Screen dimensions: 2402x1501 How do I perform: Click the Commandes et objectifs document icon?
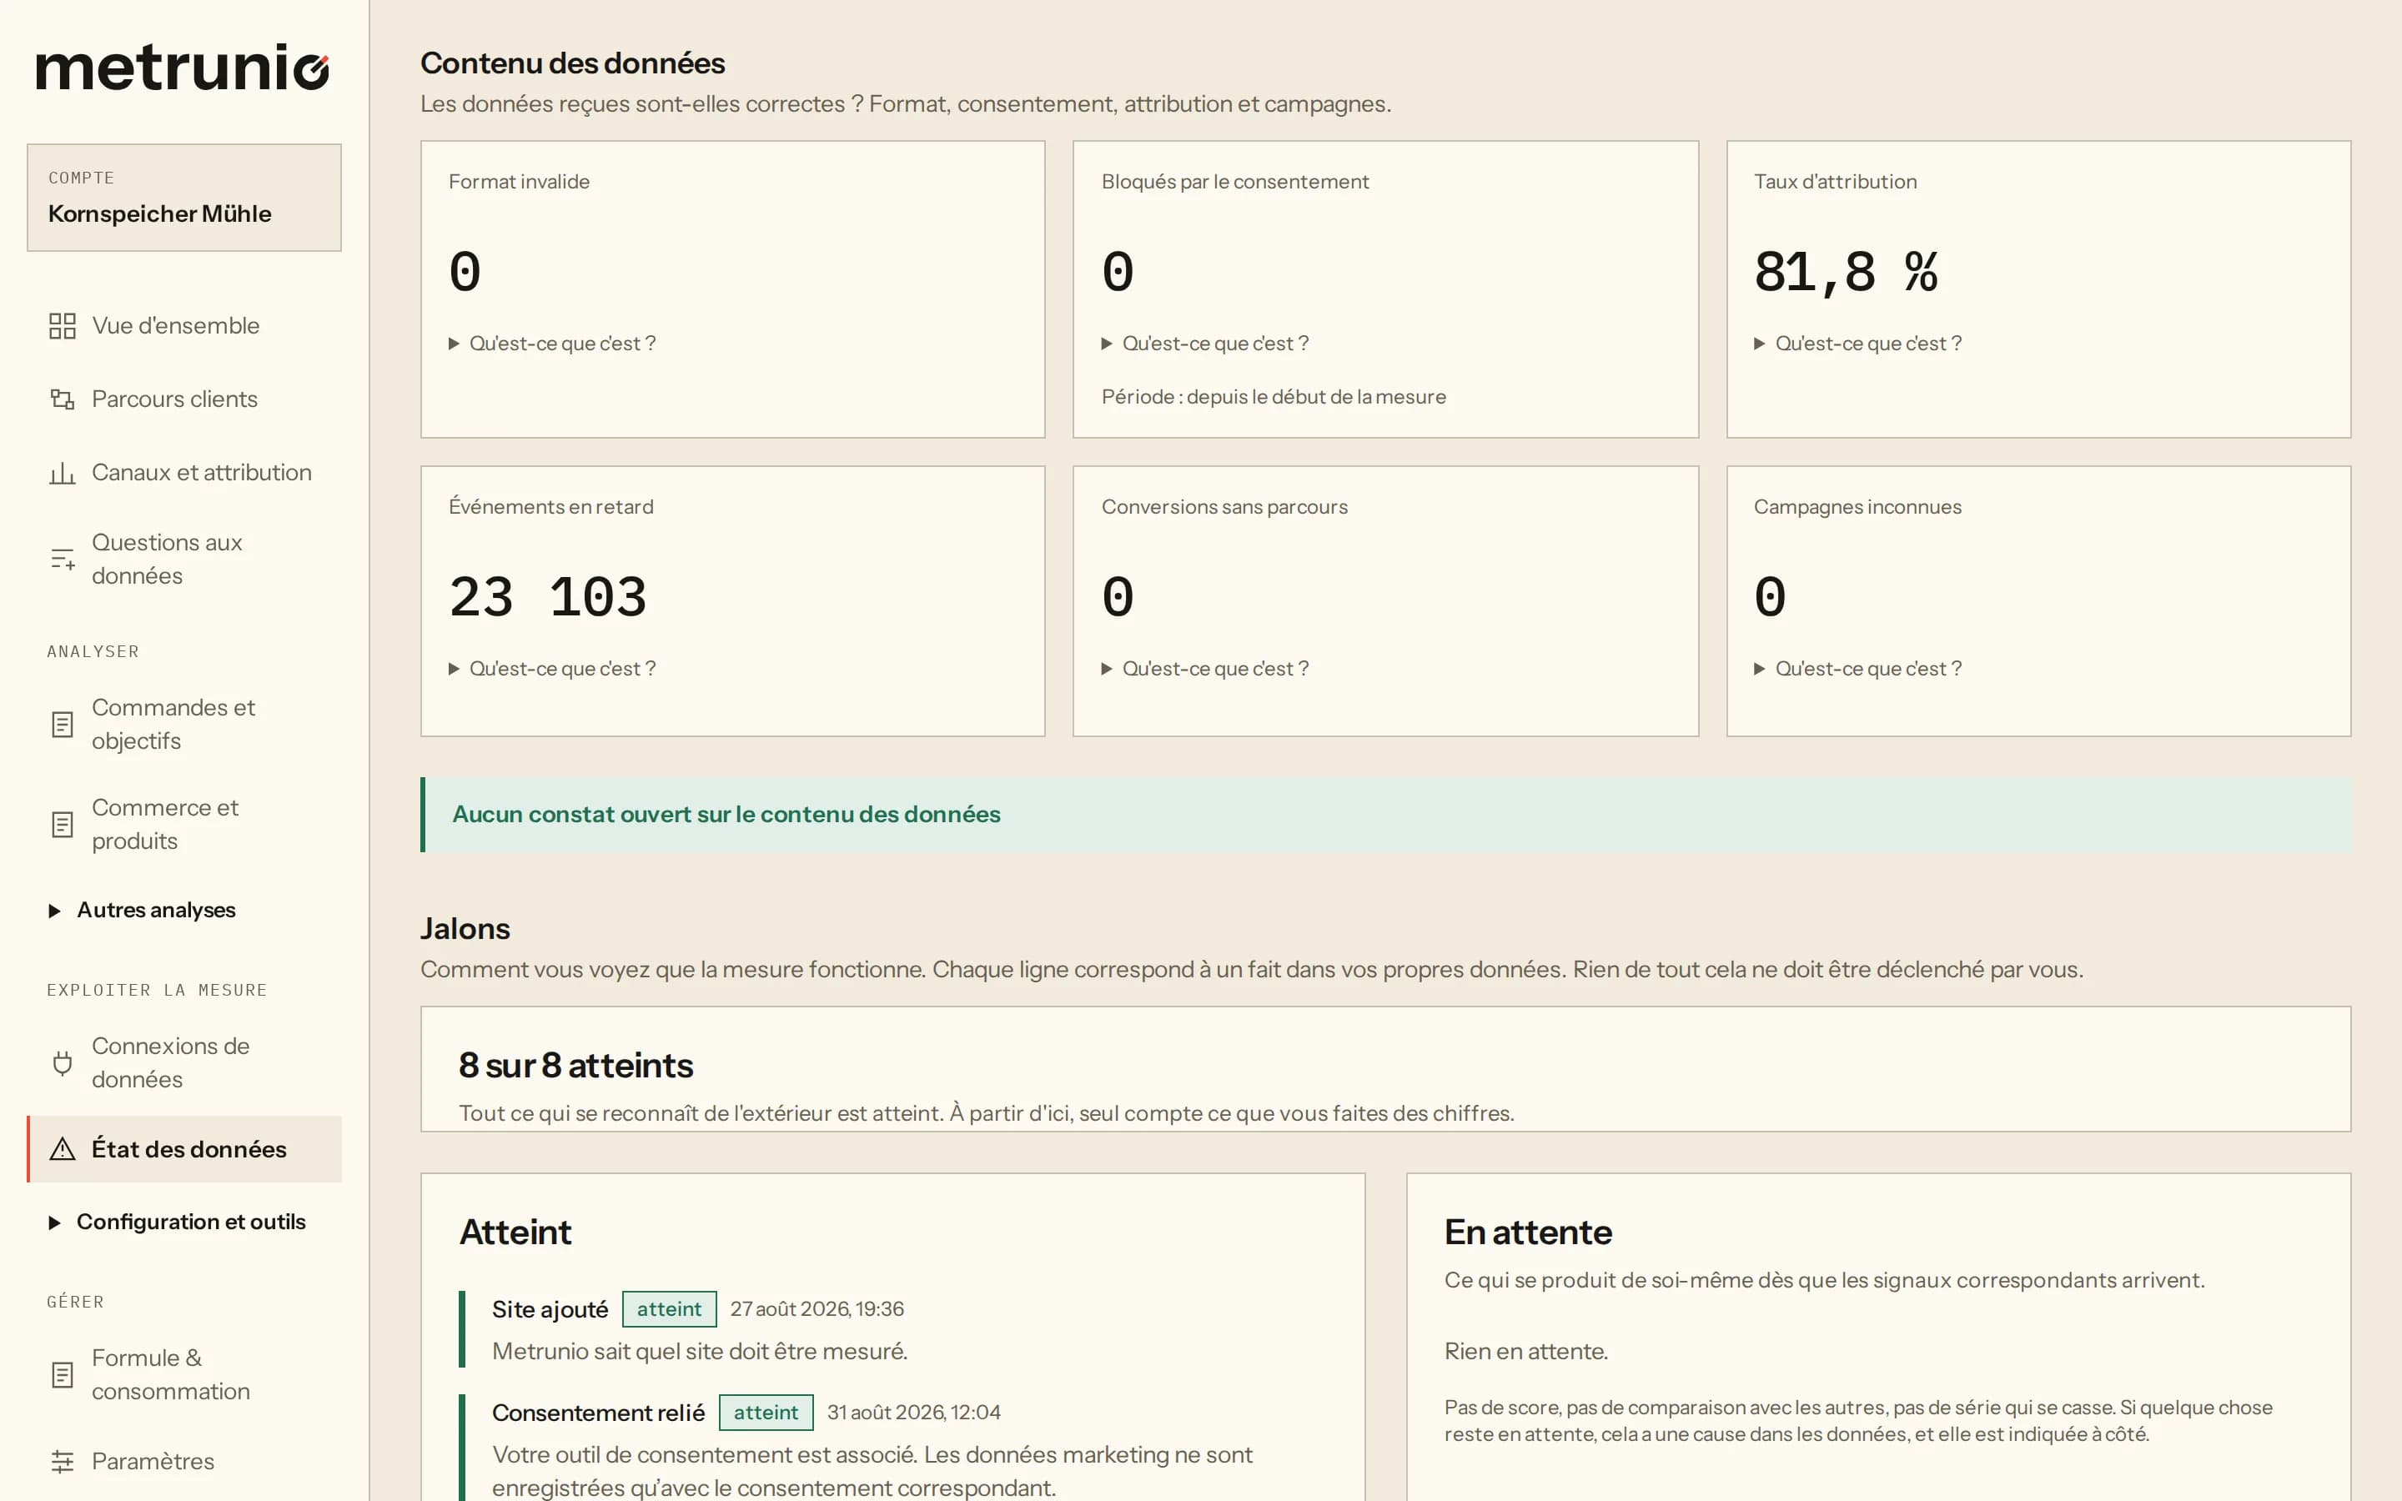(63, 725)
